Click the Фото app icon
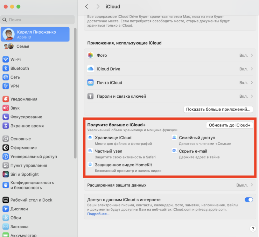 pyautogui.click(x=90, y=55)
